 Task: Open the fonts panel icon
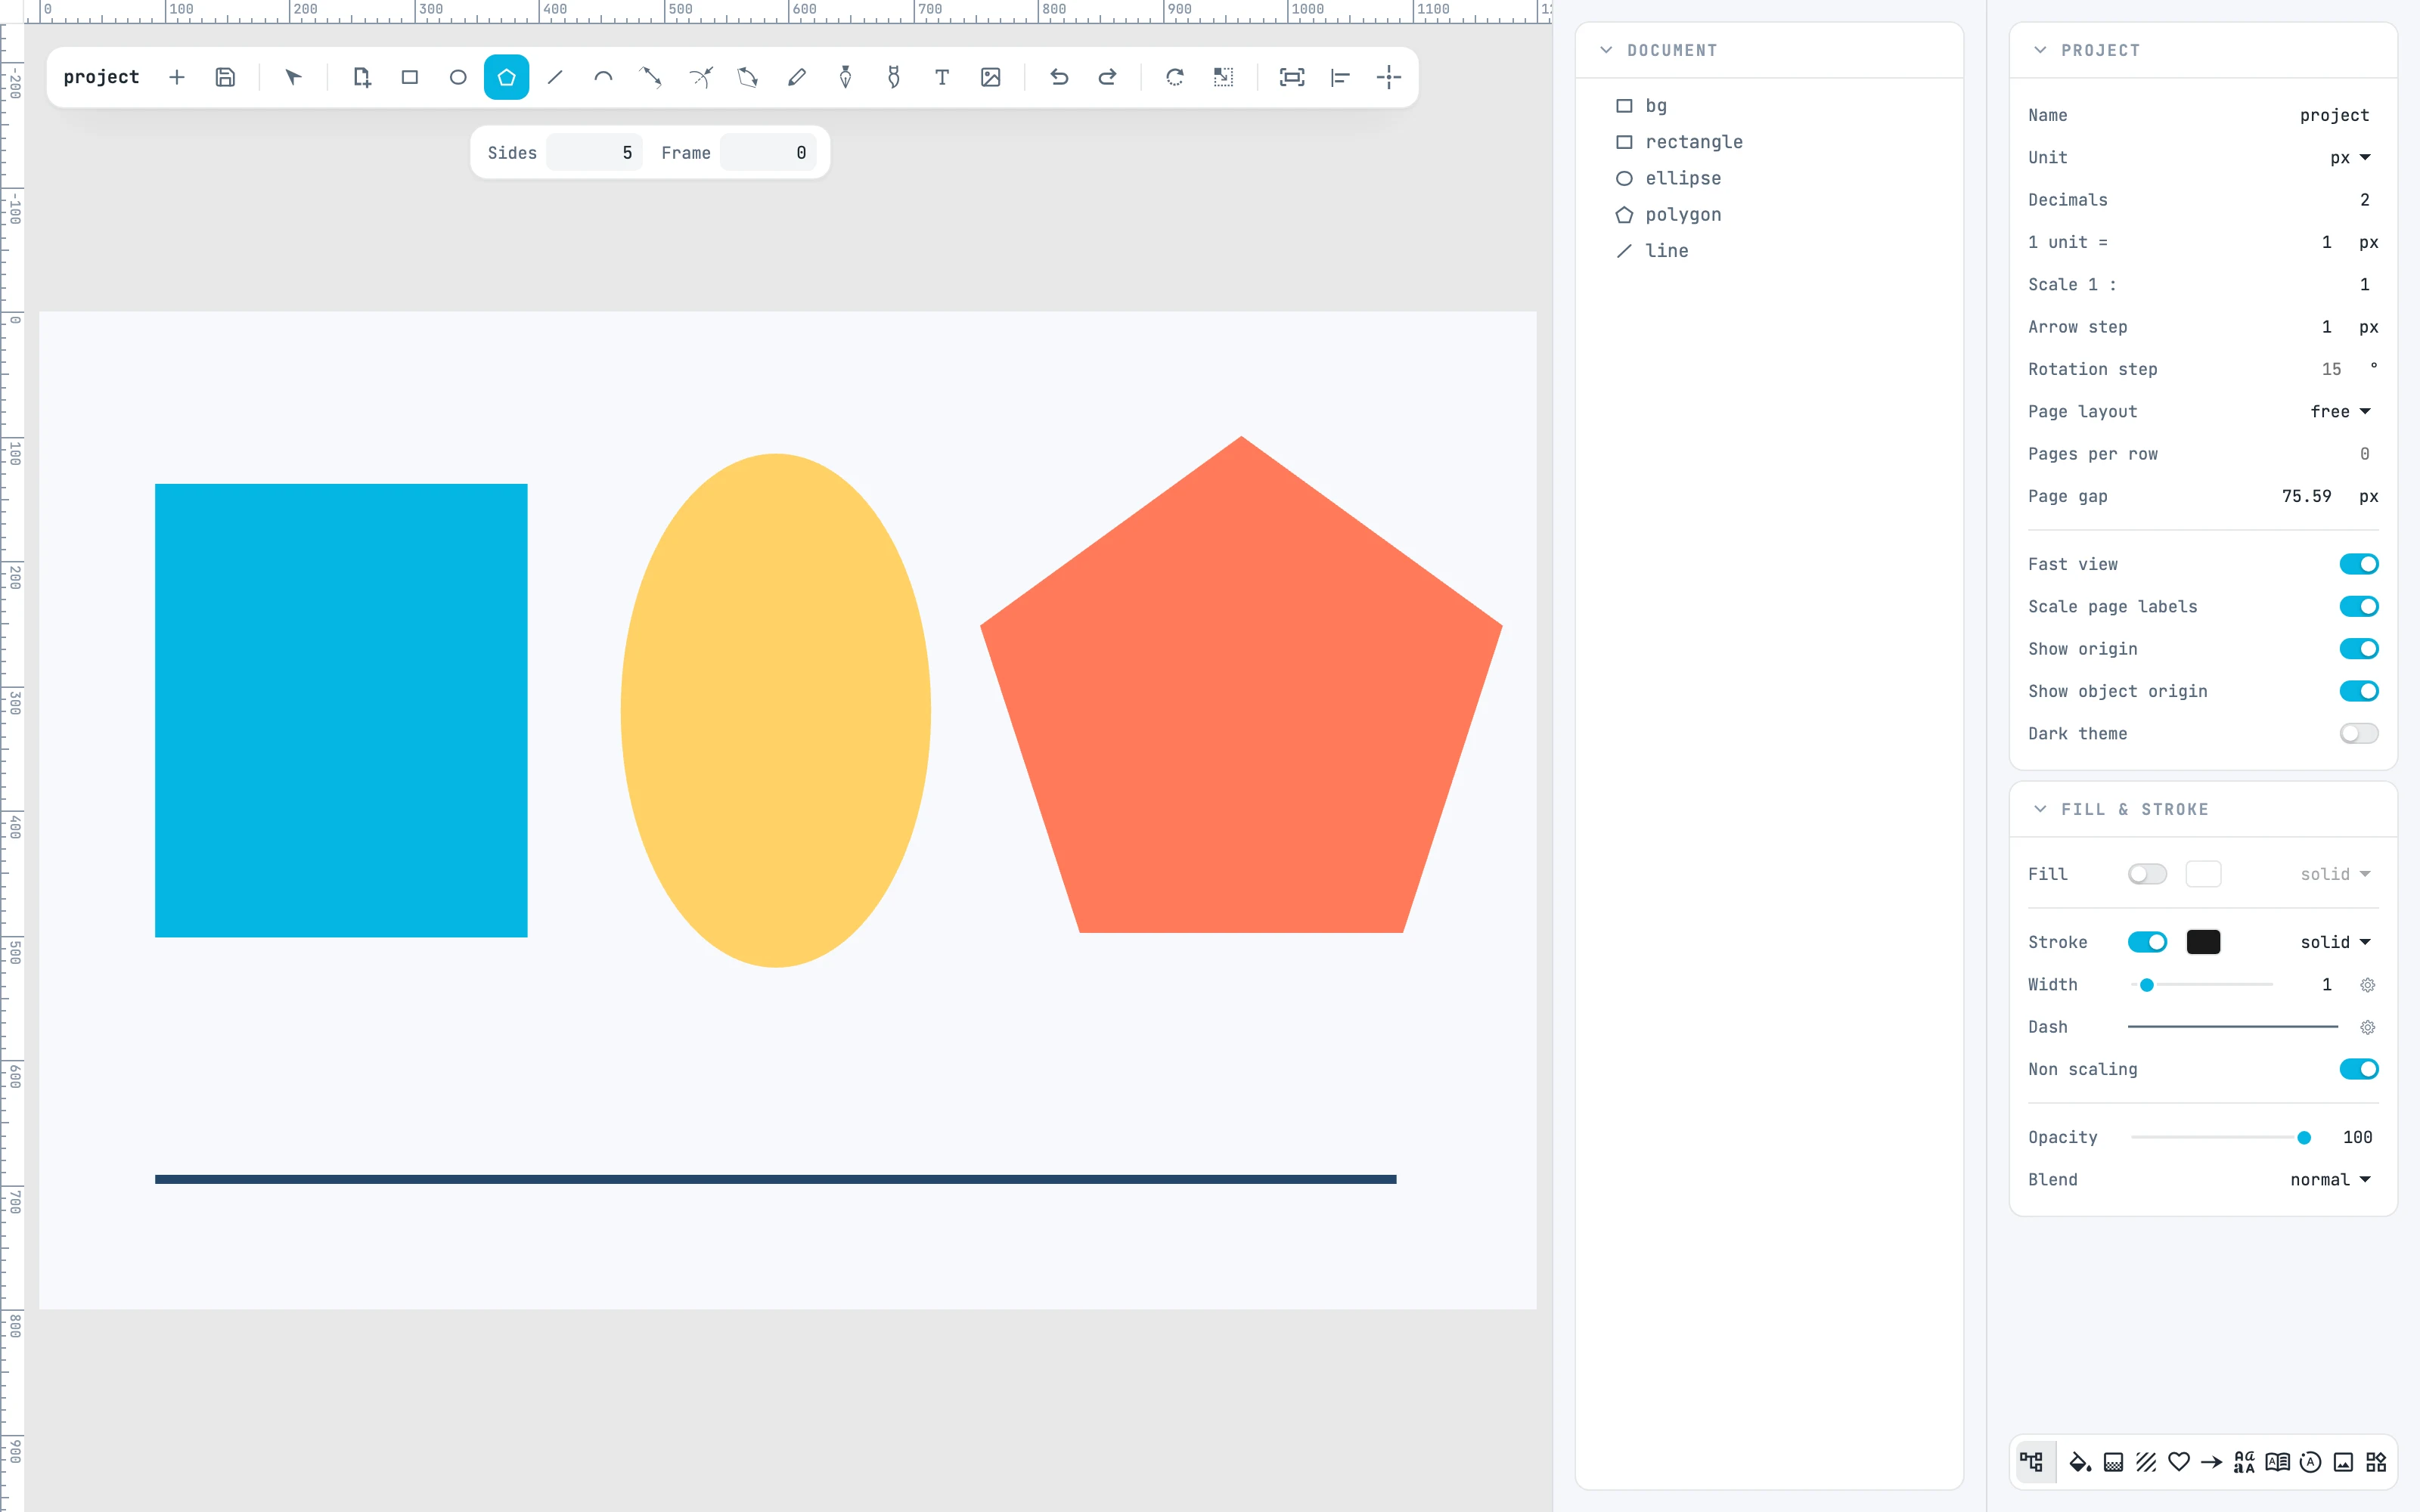coord(2245,1462)
